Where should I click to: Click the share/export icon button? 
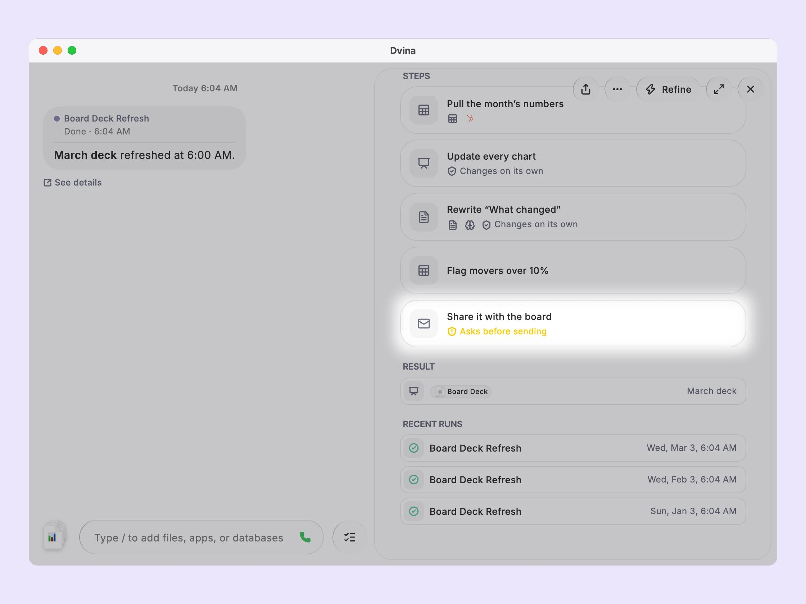(585, 89)
